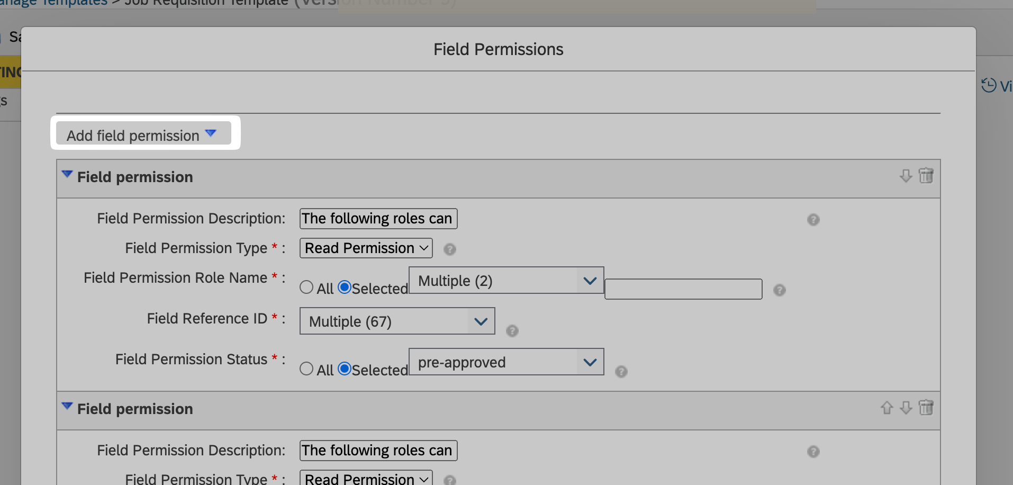Open the Multiple (2) role name dropdown
This screenshot has height=485, width=1013.
pos(506,280)
